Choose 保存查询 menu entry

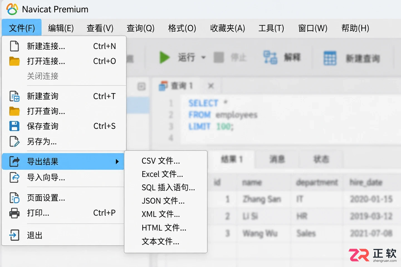64,126
